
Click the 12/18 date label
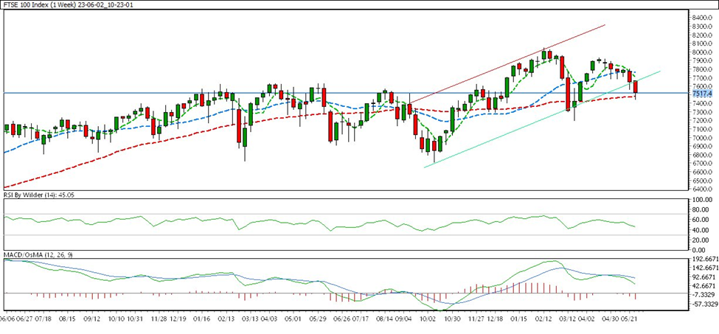click(496, 318)
